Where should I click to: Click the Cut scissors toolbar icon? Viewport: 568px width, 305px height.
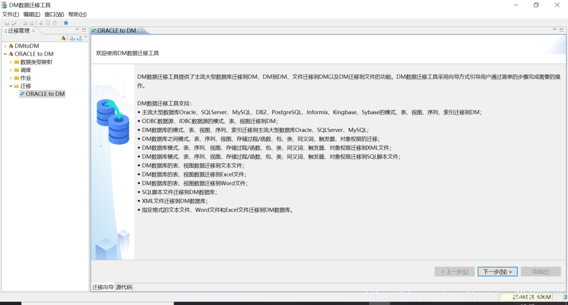41,23
